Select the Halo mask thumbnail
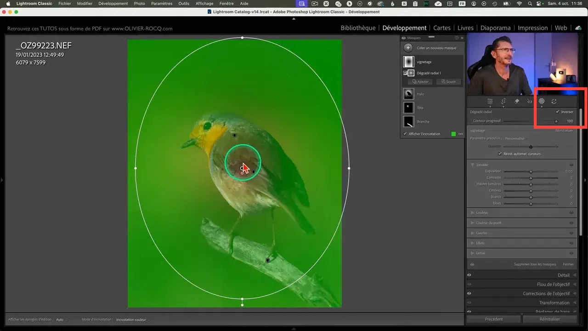This screenshot has height=331, width=588. tap(408, 94)
